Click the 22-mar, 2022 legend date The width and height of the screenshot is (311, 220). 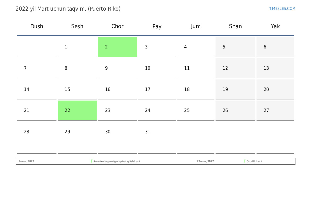(205, 161)
